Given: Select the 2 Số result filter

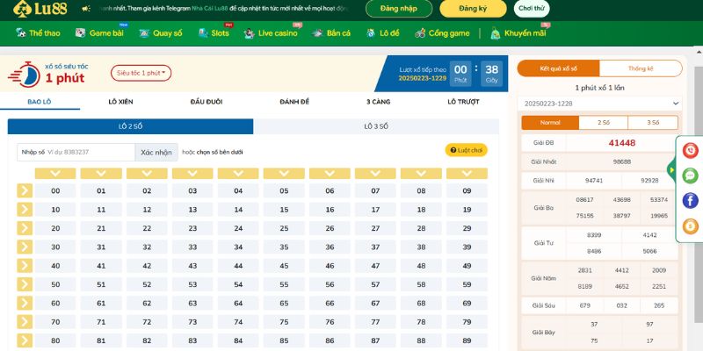Looking at the screenshot, I should [604, 123].
